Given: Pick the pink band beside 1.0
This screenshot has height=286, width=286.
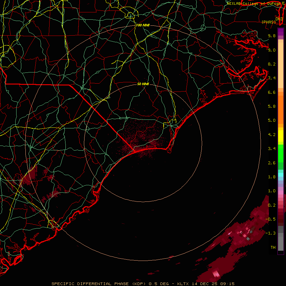Looking at the screenshot, I should click(x=281, y=193).
